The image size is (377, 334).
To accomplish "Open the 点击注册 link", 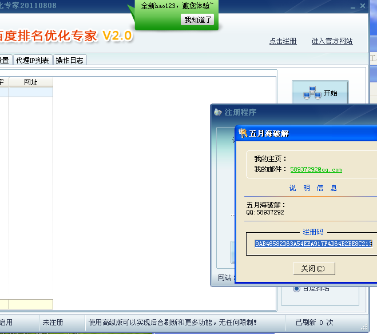I will click(x=283, y=41).
